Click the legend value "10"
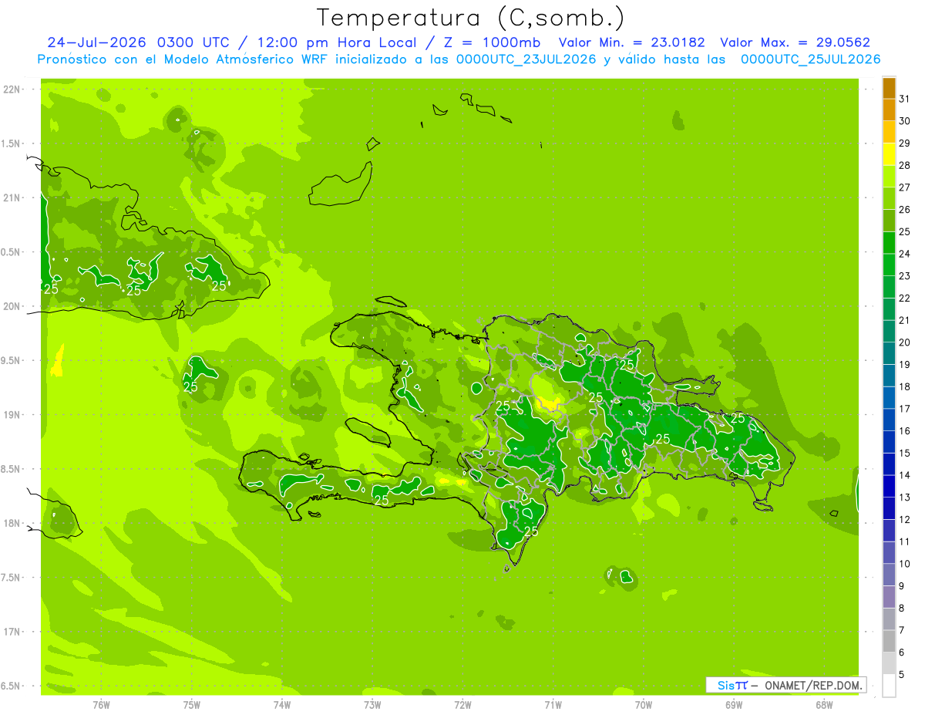 click(x=904, y=564)
